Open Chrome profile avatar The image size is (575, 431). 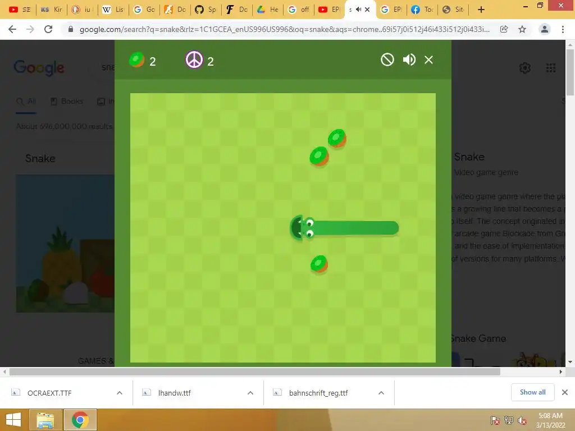(x=545, y=29)
